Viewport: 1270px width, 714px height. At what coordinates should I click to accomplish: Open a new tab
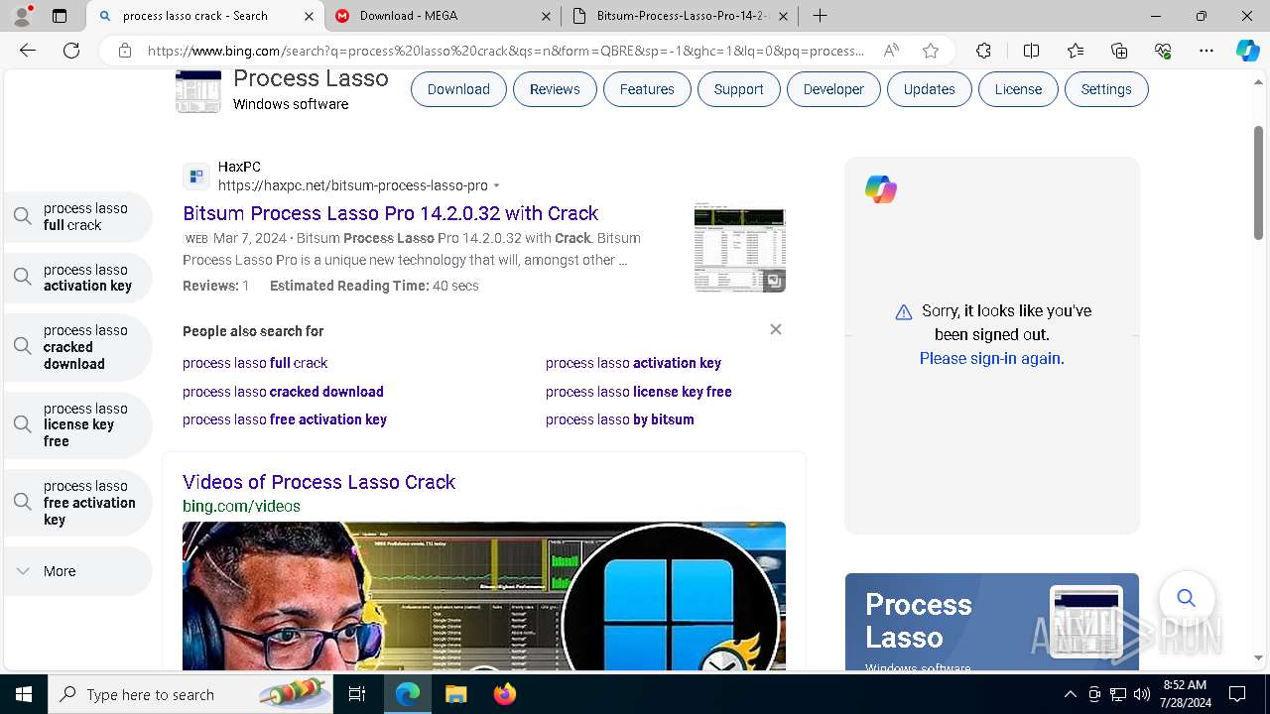(x=820, y=16)
